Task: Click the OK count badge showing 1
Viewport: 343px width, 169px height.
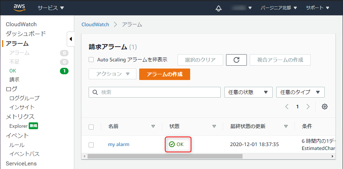Action: point(64,71)
